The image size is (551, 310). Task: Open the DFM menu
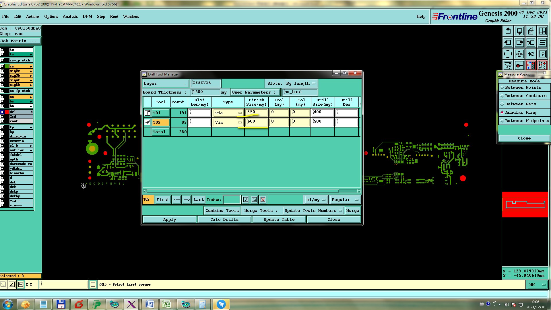[87, 16]
